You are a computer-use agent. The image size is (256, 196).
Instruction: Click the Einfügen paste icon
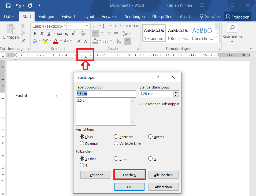pyautogui.click(x=12, y=29)
